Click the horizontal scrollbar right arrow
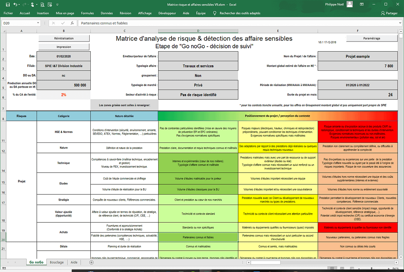Image resolution: width=404 pixels, height=272 pixels. point(396,262)
